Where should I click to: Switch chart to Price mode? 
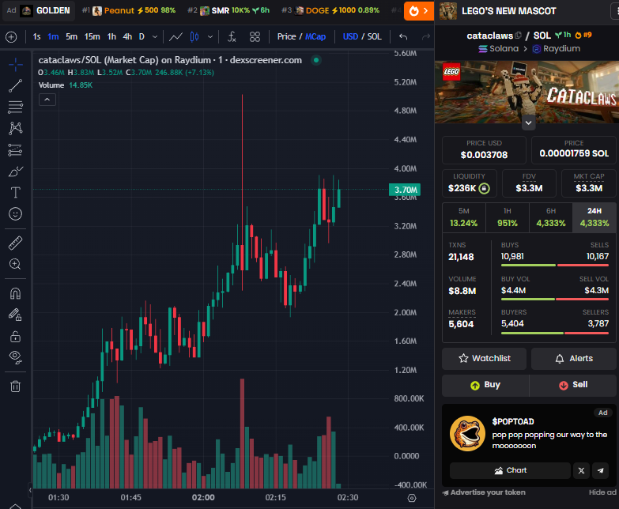pos(286,36)
